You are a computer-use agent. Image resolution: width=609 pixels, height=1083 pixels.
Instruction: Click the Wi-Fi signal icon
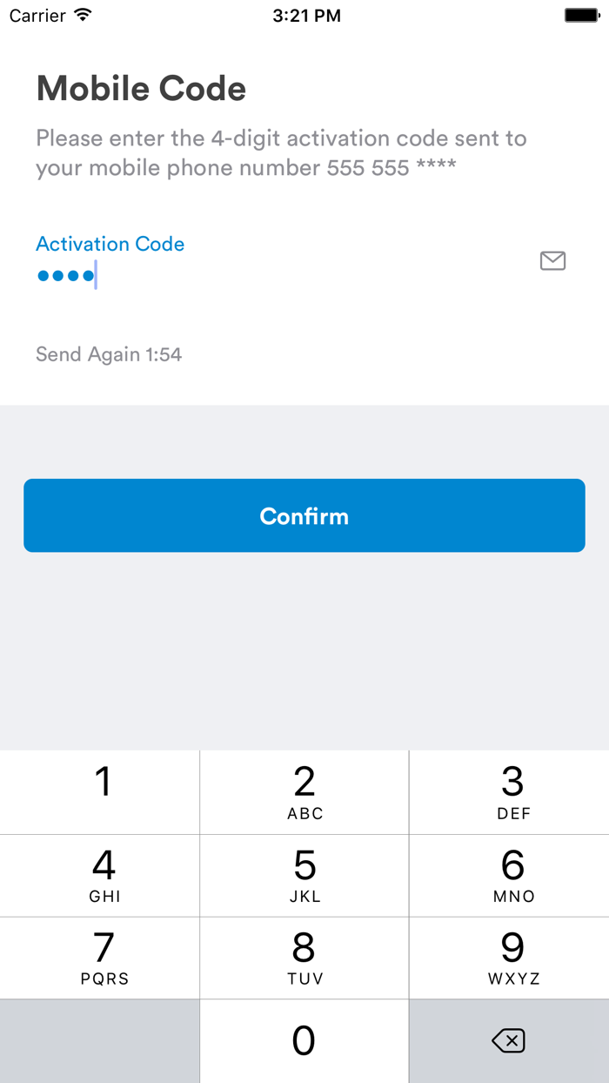coord(80,14)
